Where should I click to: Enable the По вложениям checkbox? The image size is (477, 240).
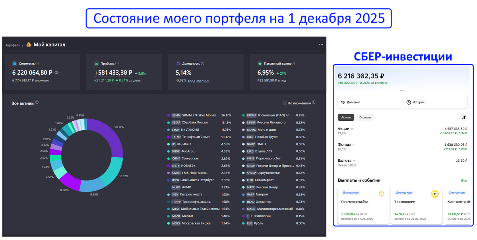point(284,103)
